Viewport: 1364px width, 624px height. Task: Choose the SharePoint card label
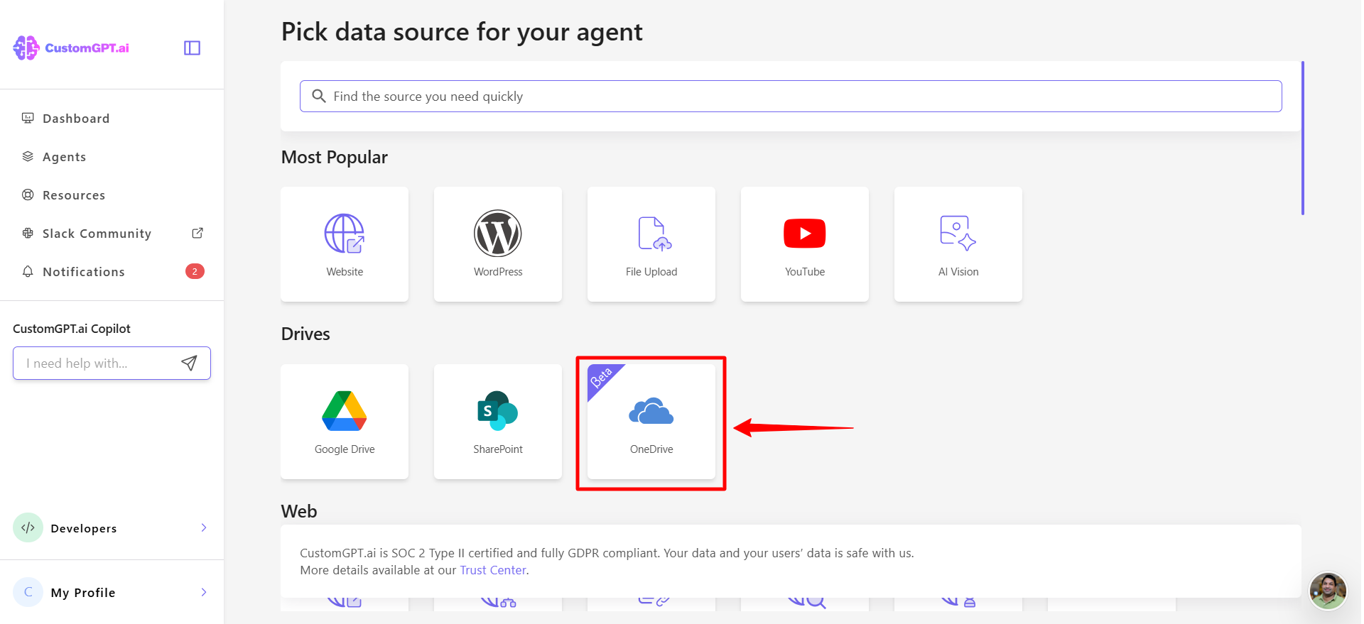498,449
